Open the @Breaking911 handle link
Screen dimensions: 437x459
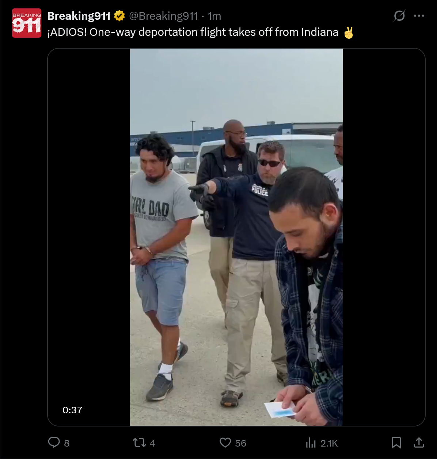click(x=163, y=16)
